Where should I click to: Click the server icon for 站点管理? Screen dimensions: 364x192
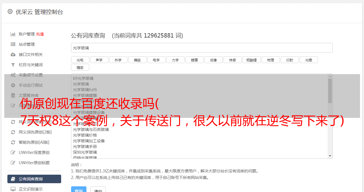tap(13, 44)
